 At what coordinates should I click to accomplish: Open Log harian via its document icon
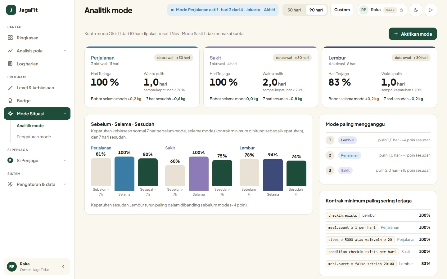coord(10,64)
